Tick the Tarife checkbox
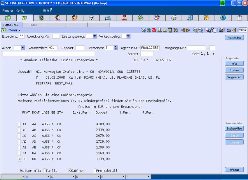This screenshot has height=180, width=248. tap(45, 171)
